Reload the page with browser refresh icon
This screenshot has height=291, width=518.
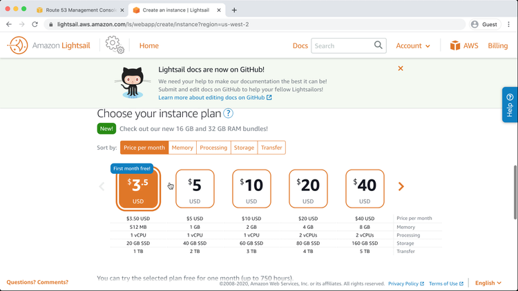click(x=35, y=24)
